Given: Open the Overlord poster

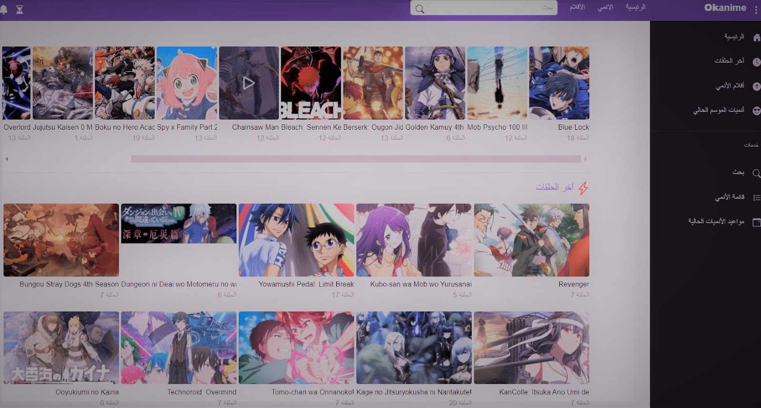Looking at the screenshot, I should pyautogui.click(x=16, y=83).
